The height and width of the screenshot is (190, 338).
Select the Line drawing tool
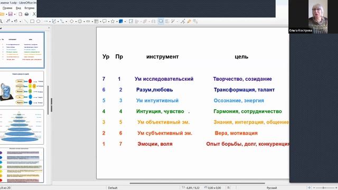[26, 21]
